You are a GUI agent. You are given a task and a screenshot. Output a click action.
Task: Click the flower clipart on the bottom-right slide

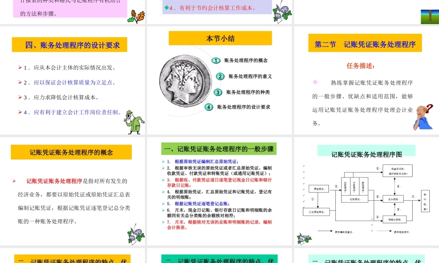point(304,238)
